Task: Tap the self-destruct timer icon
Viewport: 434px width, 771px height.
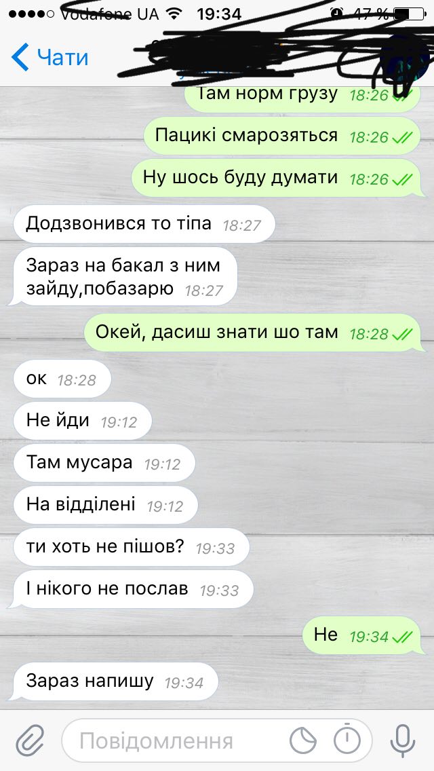Action: point(347,740)
